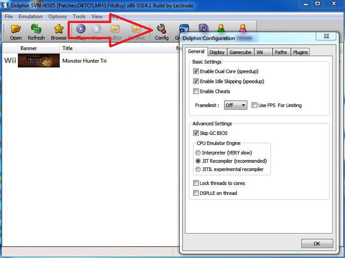Toggle Enable Dual Core checkbox
This screenshot has width=345, height=258.
[x=195, y=71]
